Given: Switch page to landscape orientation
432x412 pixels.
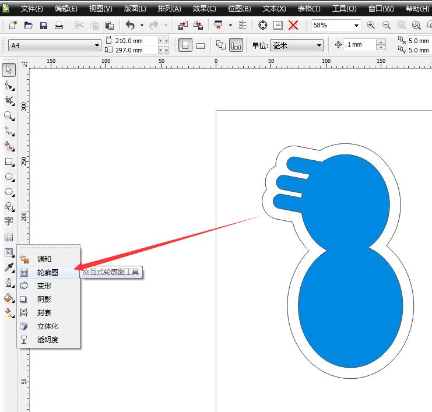Looking at the screenshot, I should (x=201, y=45).
